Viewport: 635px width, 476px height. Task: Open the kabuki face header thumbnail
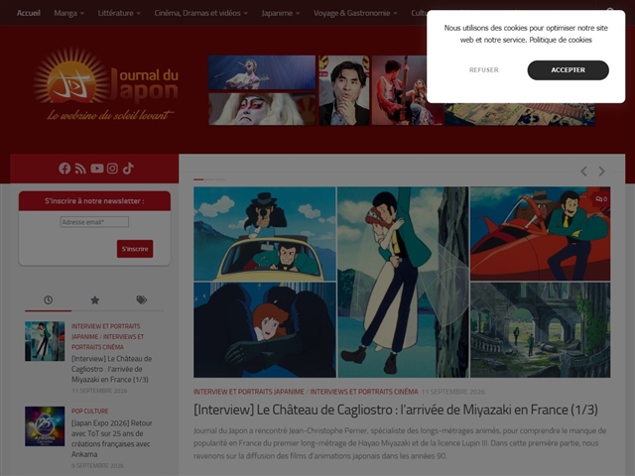point(262,109)
